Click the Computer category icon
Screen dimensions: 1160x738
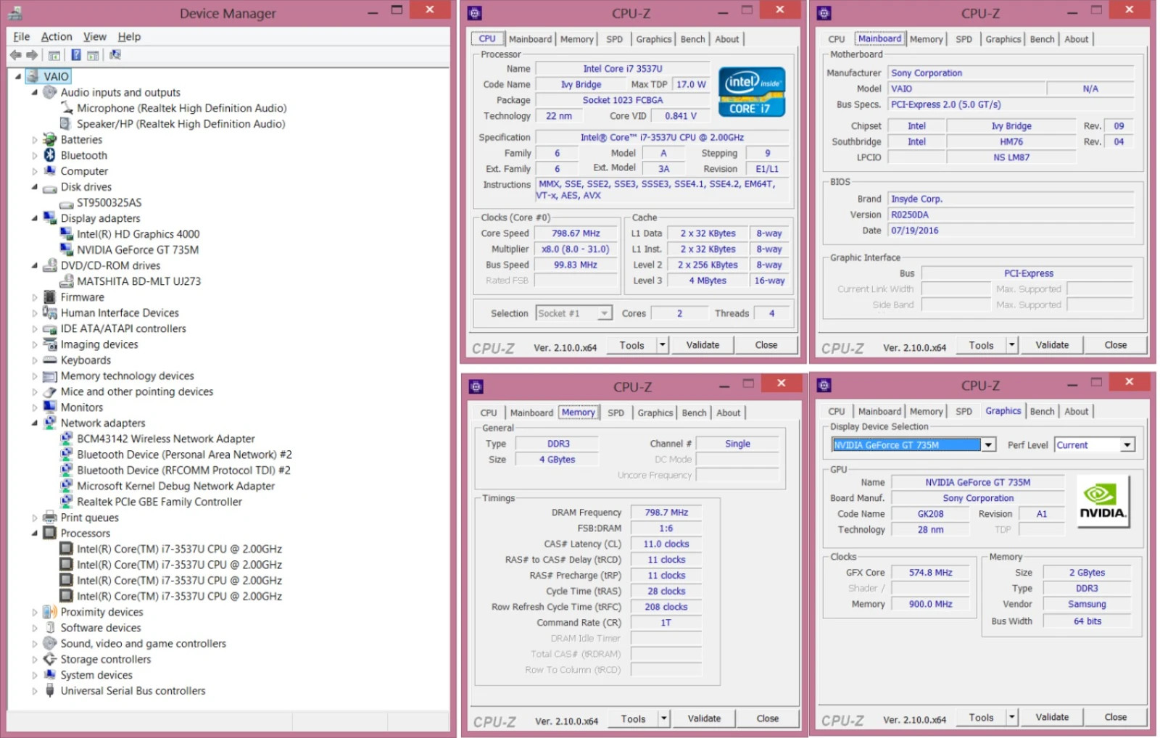pos(49,171)
